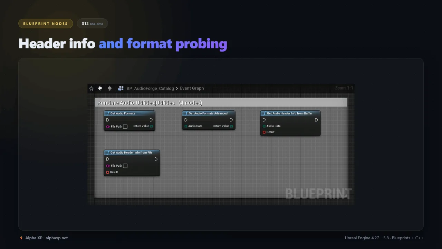Click function f icon on Header Info from Buffer
442x249 pixels.
point(265,113)
